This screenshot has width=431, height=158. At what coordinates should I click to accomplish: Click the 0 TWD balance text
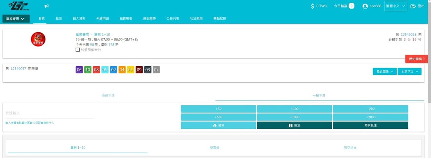(x=322, y=6)
